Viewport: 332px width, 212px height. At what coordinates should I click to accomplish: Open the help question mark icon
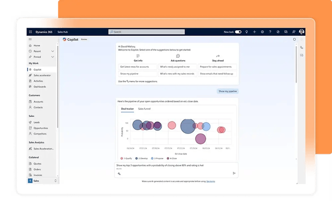pyautogui.click(x=270, y=32)
